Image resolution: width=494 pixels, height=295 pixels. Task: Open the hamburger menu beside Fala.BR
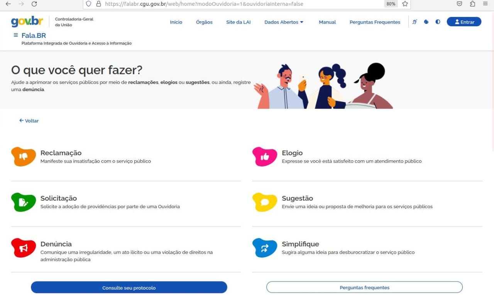point(16,35)
